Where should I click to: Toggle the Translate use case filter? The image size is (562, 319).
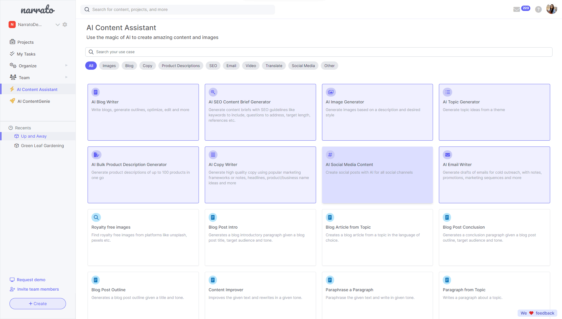pos(273,66)
